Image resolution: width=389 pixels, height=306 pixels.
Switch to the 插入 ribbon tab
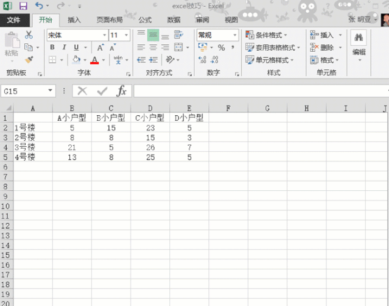click(74, 20)
